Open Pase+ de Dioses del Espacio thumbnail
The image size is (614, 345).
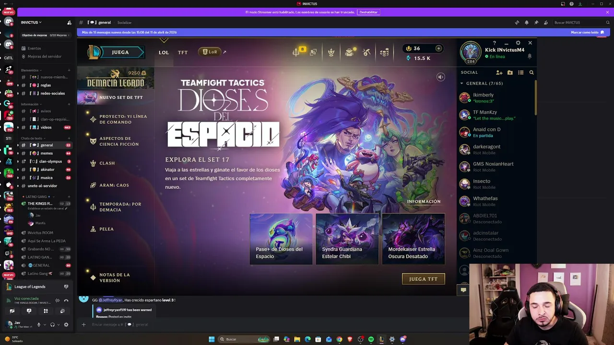281,239
